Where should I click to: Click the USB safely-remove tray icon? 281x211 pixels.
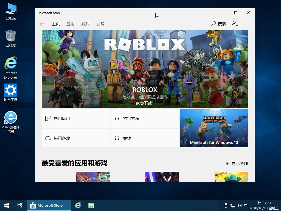(226, 206)
